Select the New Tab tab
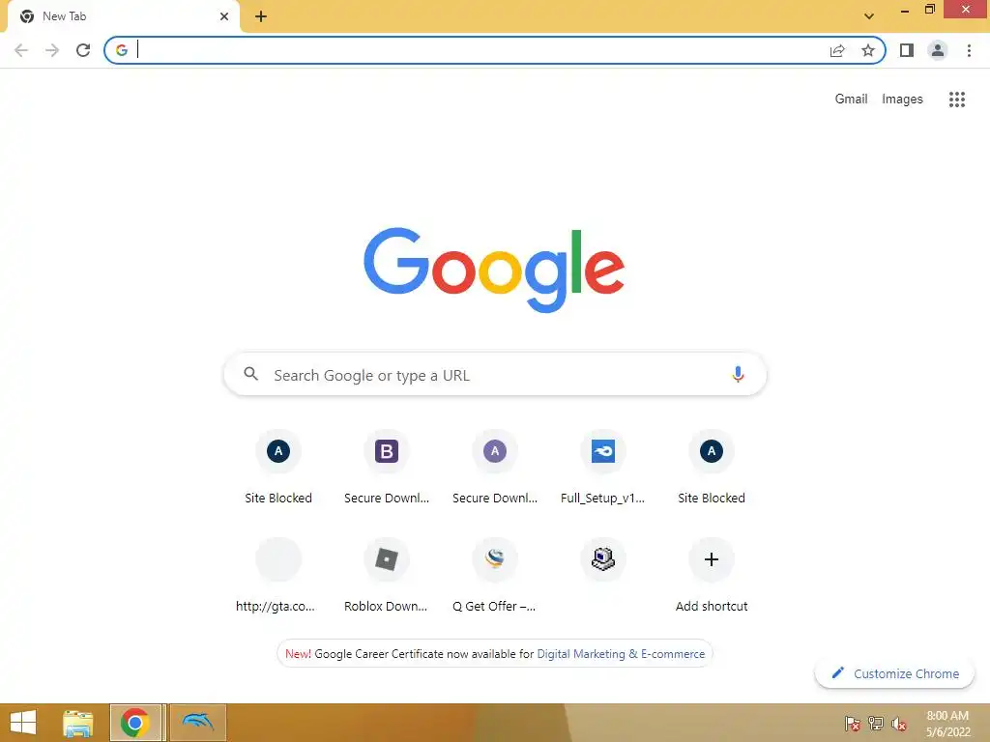 click(x=123, y=17)
